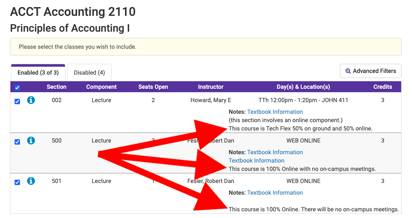Click the Credits column header
Screen dimensions: 412x218
point(382,87)
